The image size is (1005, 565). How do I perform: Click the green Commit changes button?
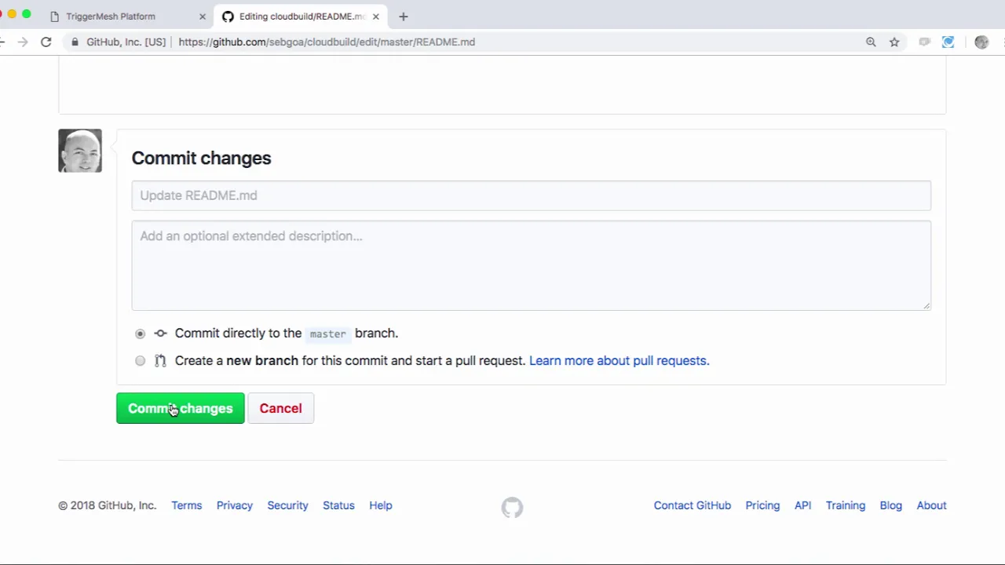click(x=181, y=408)
